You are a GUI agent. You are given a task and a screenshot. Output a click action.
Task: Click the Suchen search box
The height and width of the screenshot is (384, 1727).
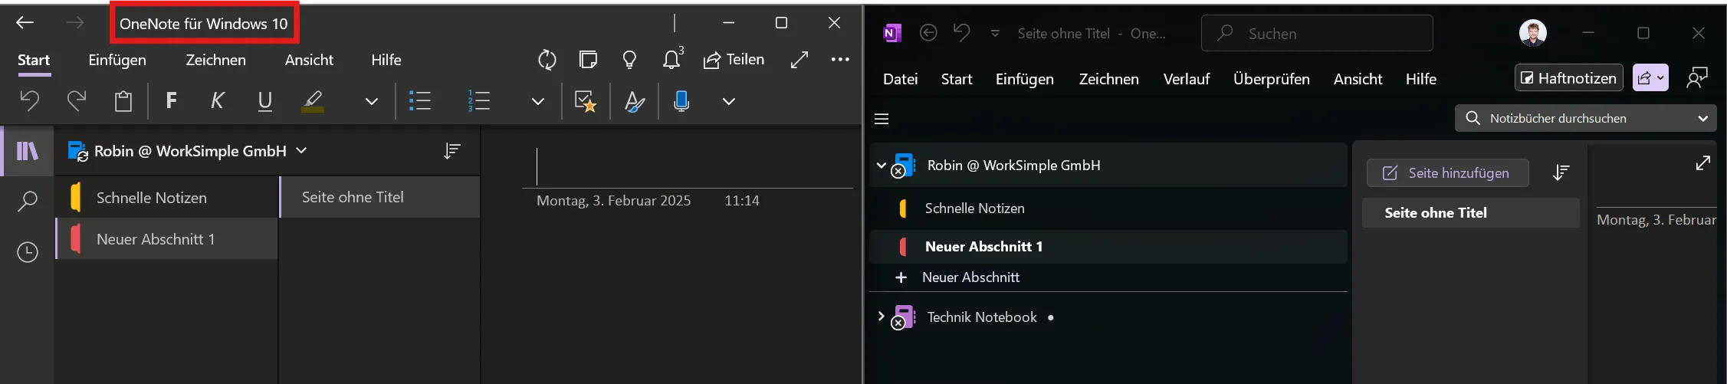pos(1317,34)
